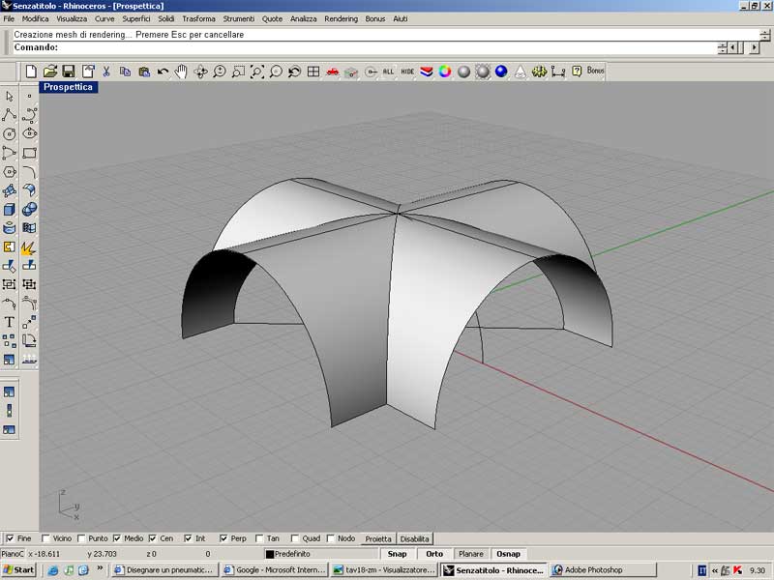The height and width of the screenshot is (580, 774).
Task: Open the four-viewport layout icon
Action: (313, 72)
